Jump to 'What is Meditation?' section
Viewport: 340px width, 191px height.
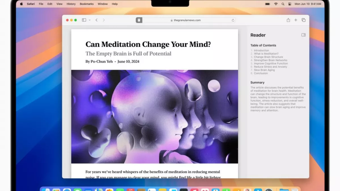[266, 54]
